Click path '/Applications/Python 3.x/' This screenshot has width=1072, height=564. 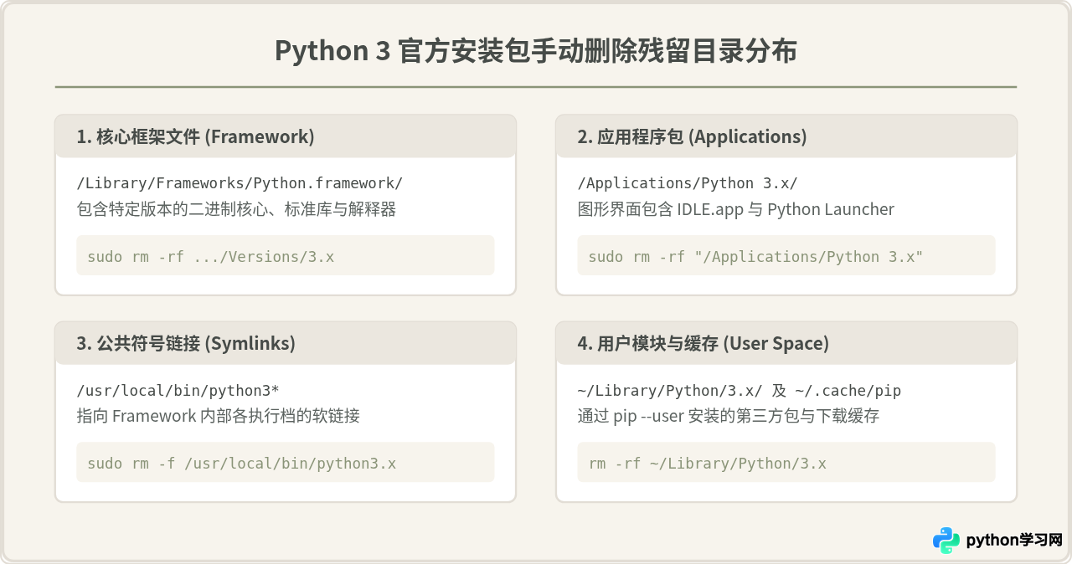[x=689, y=183]
